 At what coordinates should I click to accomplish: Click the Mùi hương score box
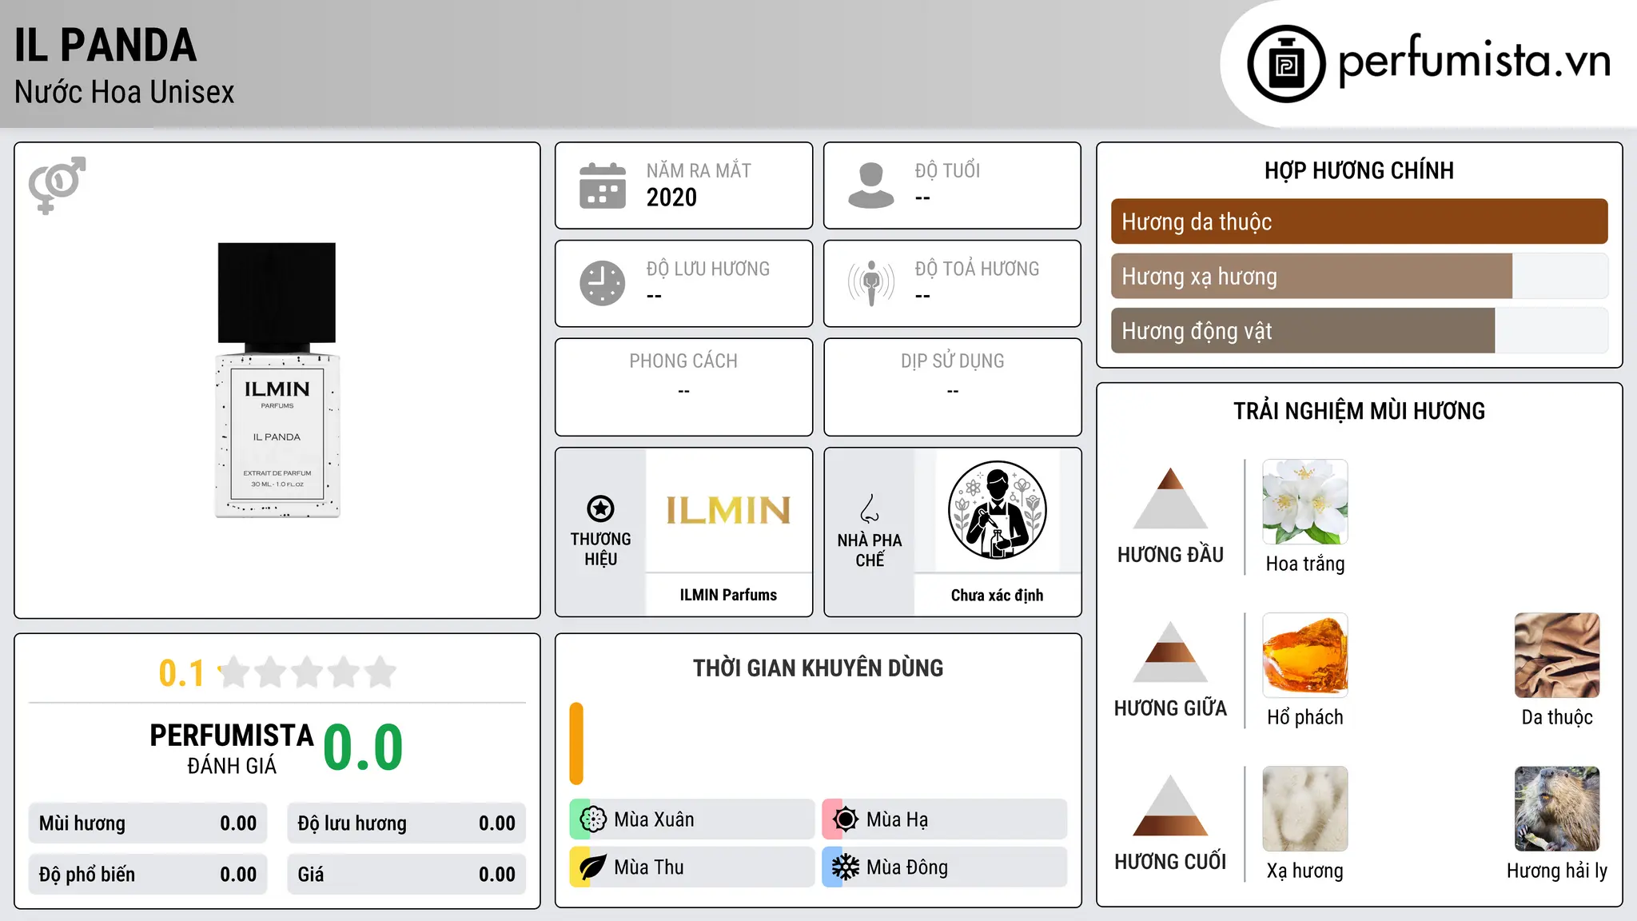point(148,823)
